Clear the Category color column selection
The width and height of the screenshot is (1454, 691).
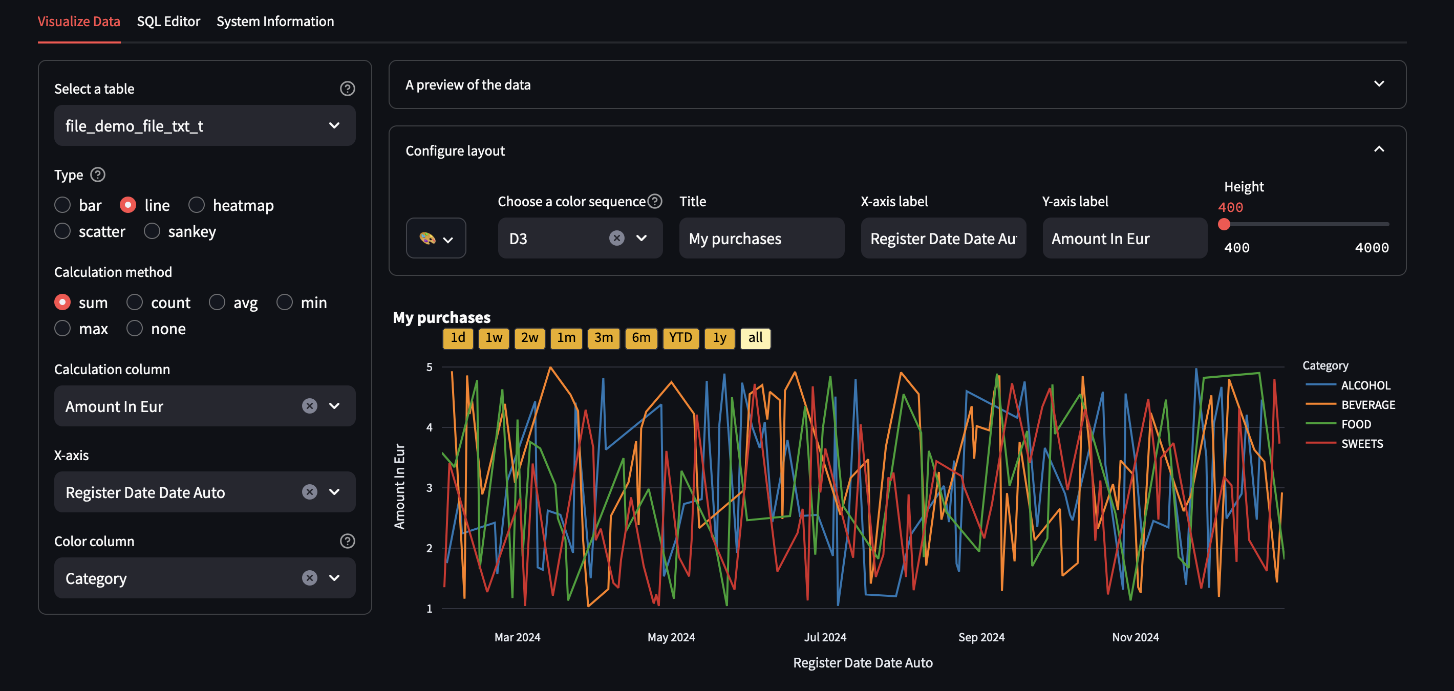[309, 577]
